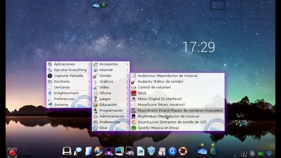Expand the Enlightenment submenu

(69, 93)
